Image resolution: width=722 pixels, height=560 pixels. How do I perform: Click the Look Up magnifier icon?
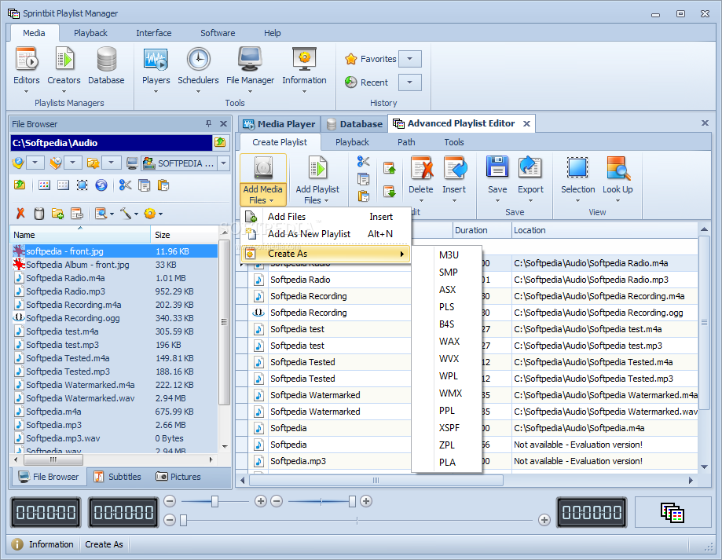coord(618,169)
